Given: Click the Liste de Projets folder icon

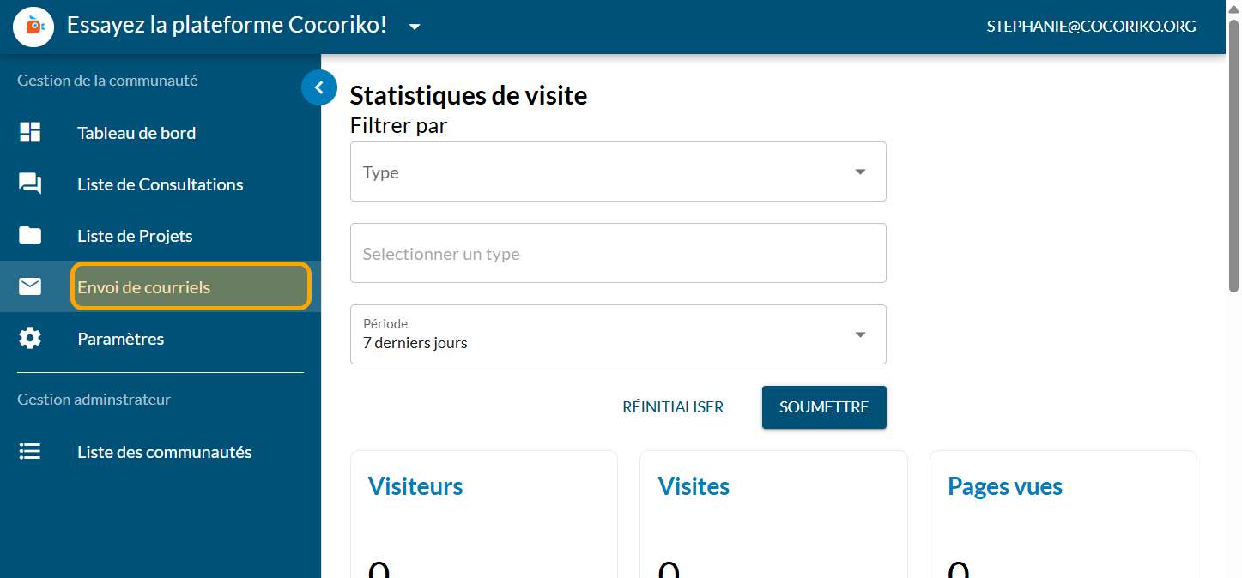Looking at the screenshot, I should pyautogui.click(x=30, y=236).
